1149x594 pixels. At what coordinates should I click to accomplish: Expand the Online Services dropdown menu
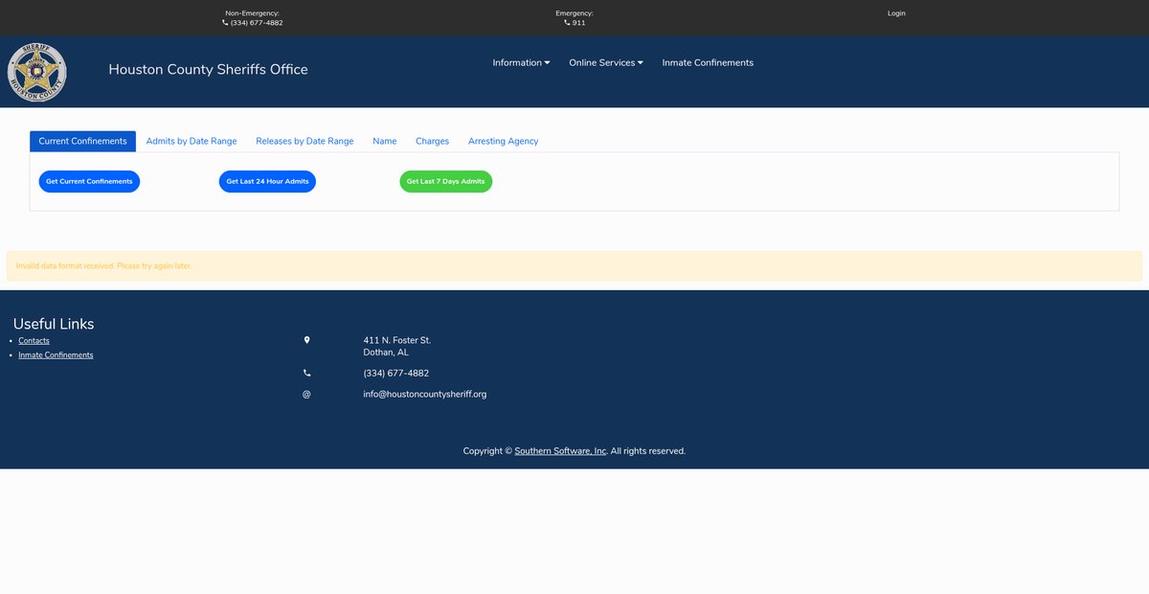pyautogui.click(x=606, y=63)
